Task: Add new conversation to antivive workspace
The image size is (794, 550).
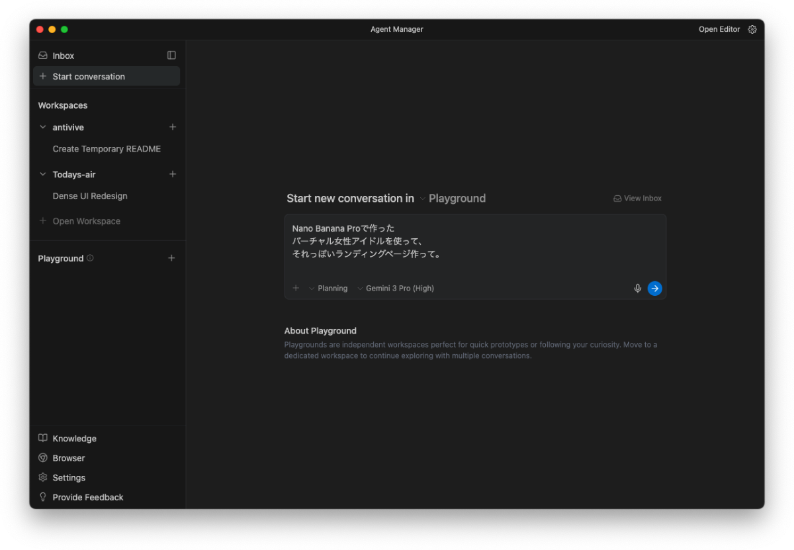Action: (x=173, y=127)
